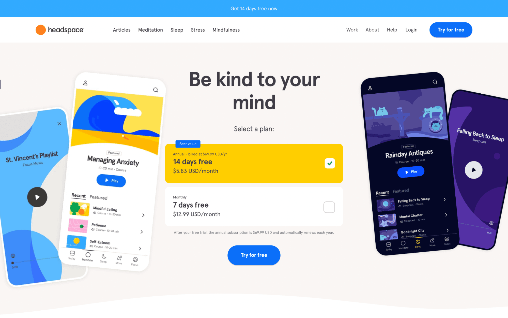Toggle the best value annual plan selection

click(329, 163)
